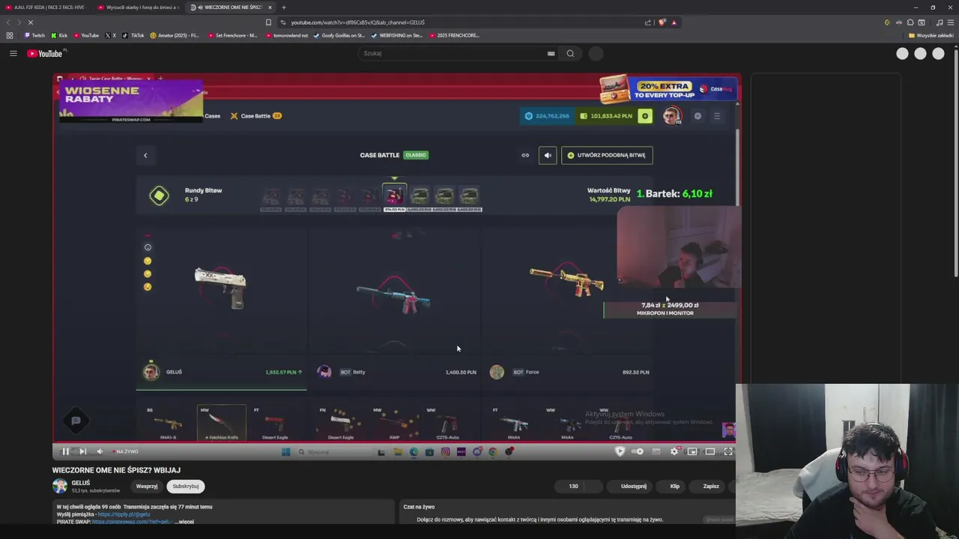The width and height of the screenshot is (959, 539).
Task: Click the 'Czat na żywo' live chat header
Action: tap(419, 507)
